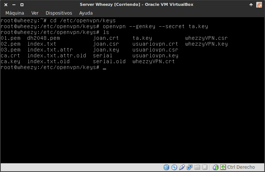Click the Ctrl Derecho host key label

coord(241,168)
